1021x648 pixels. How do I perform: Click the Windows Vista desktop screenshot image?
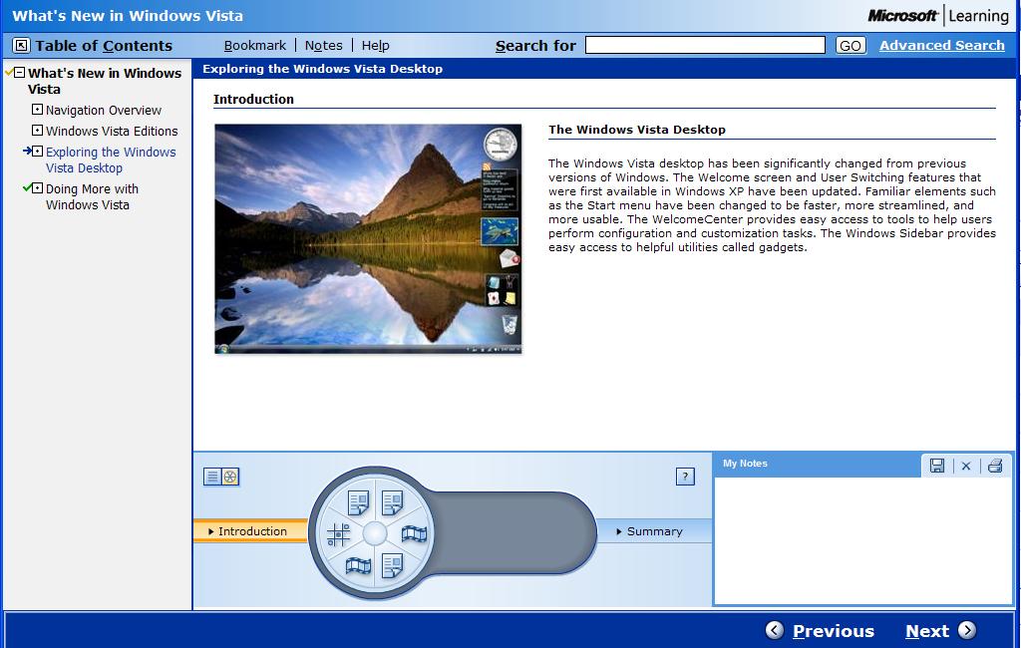tap(368, 239)
